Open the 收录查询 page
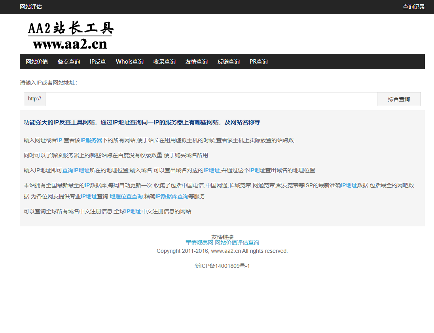Viewport: 434px width, 333px height. (164, 61)
